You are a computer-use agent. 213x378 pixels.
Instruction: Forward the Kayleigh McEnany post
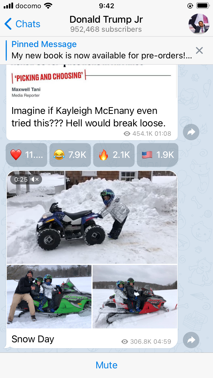pyautogui.click(x=191, y=132)
